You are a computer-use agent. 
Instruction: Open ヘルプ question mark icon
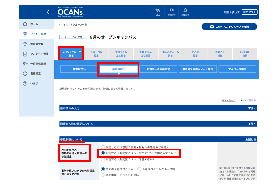(x=25, y=83)
